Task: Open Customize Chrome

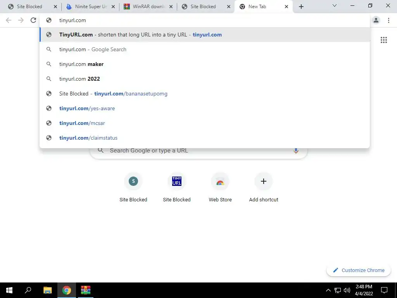Action: (359, 270)
